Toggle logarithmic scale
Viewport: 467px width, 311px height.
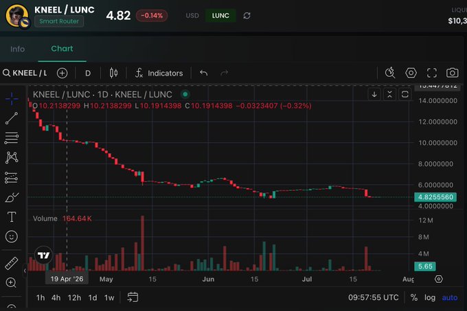coord(430,297)
